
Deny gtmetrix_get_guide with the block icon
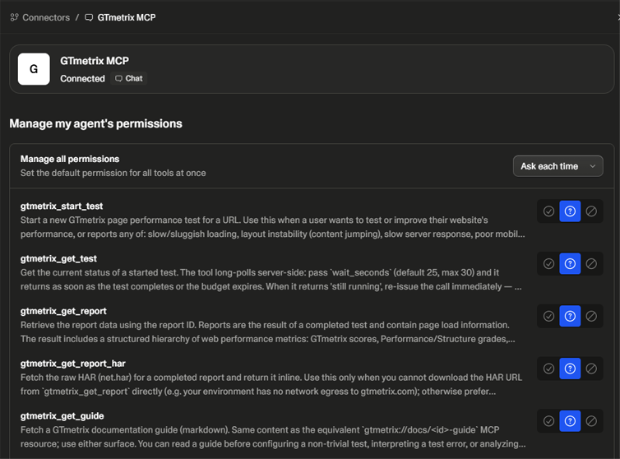[591, 421]
